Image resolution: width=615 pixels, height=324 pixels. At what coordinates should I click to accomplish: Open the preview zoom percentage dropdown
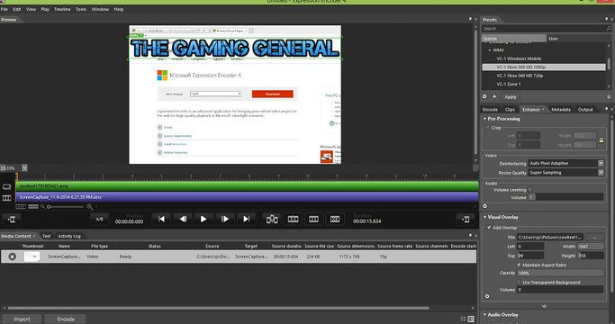(24, 168)
